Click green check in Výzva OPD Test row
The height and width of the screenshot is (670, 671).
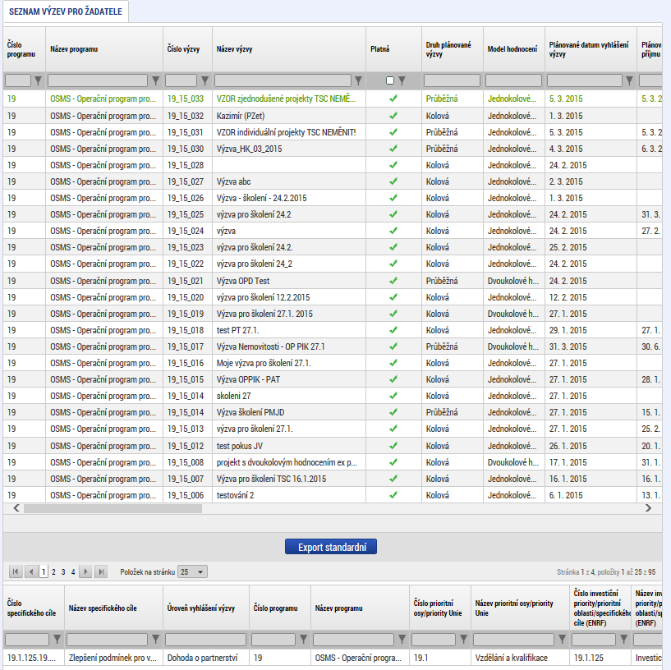tap(393, 281)
